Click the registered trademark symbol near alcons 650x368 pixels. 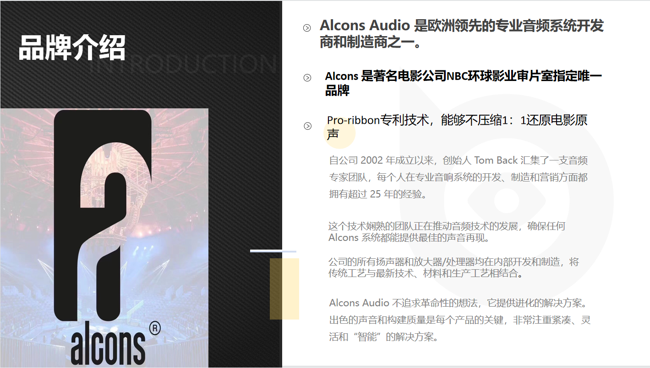(155, 328)
